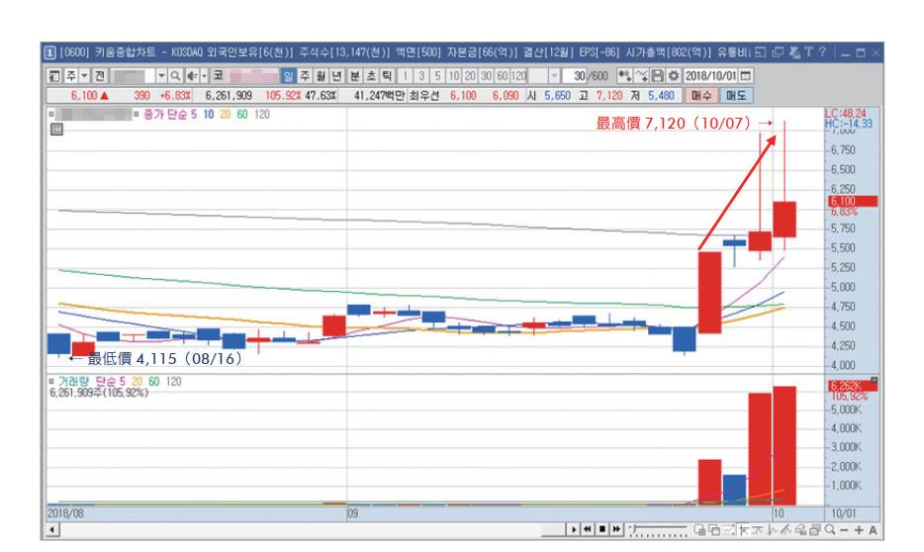Click the help question mark icon
924x552 pixels.
click(823, 51)
